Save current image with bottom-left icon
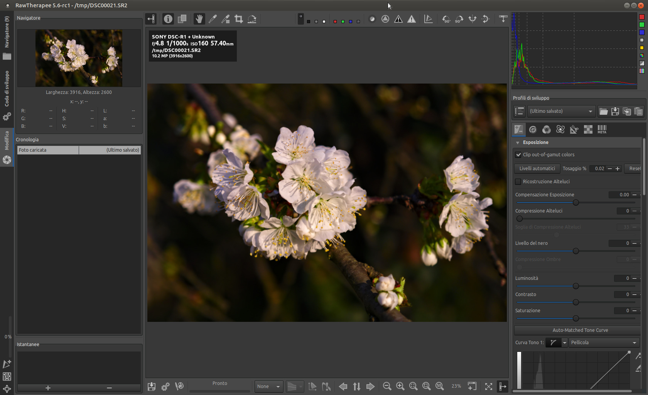648x395 pixels. tap(152, 386)
